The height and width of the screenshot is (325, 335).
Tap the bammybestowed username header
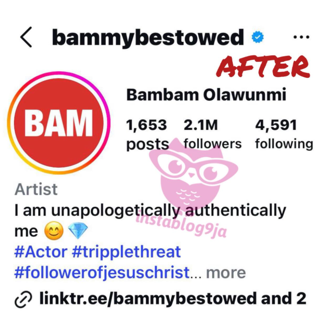[x=148, y=38]
